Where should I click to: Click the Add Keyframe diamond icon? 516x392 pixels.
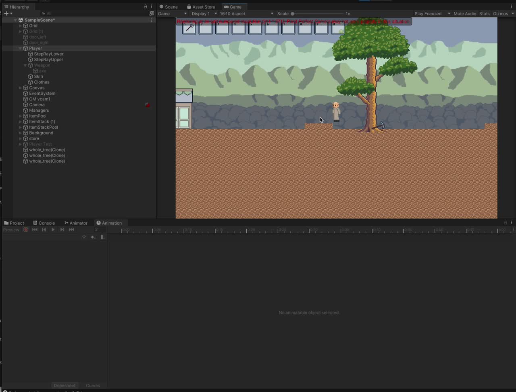(93, 237)
